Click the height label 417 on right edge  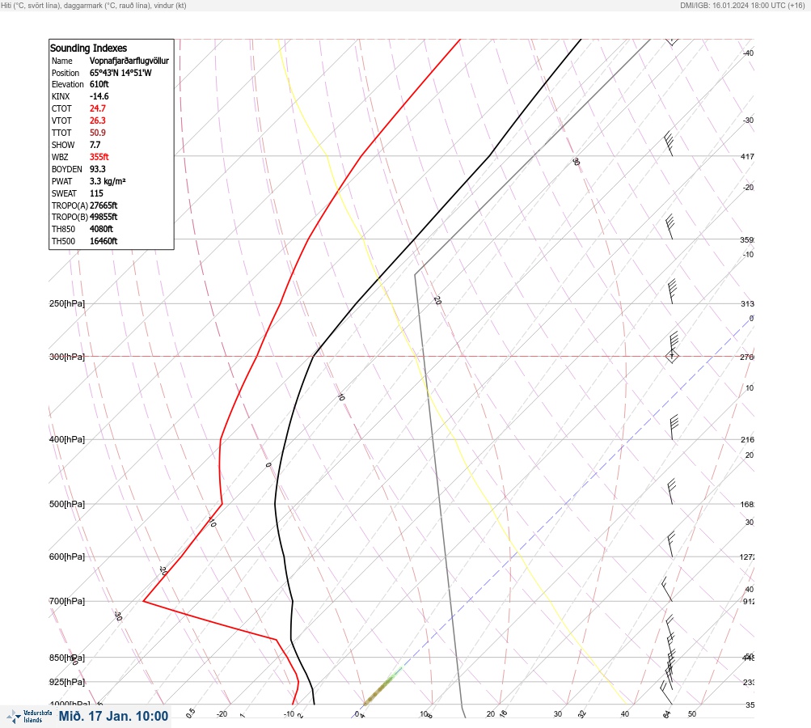pos(747,156)
